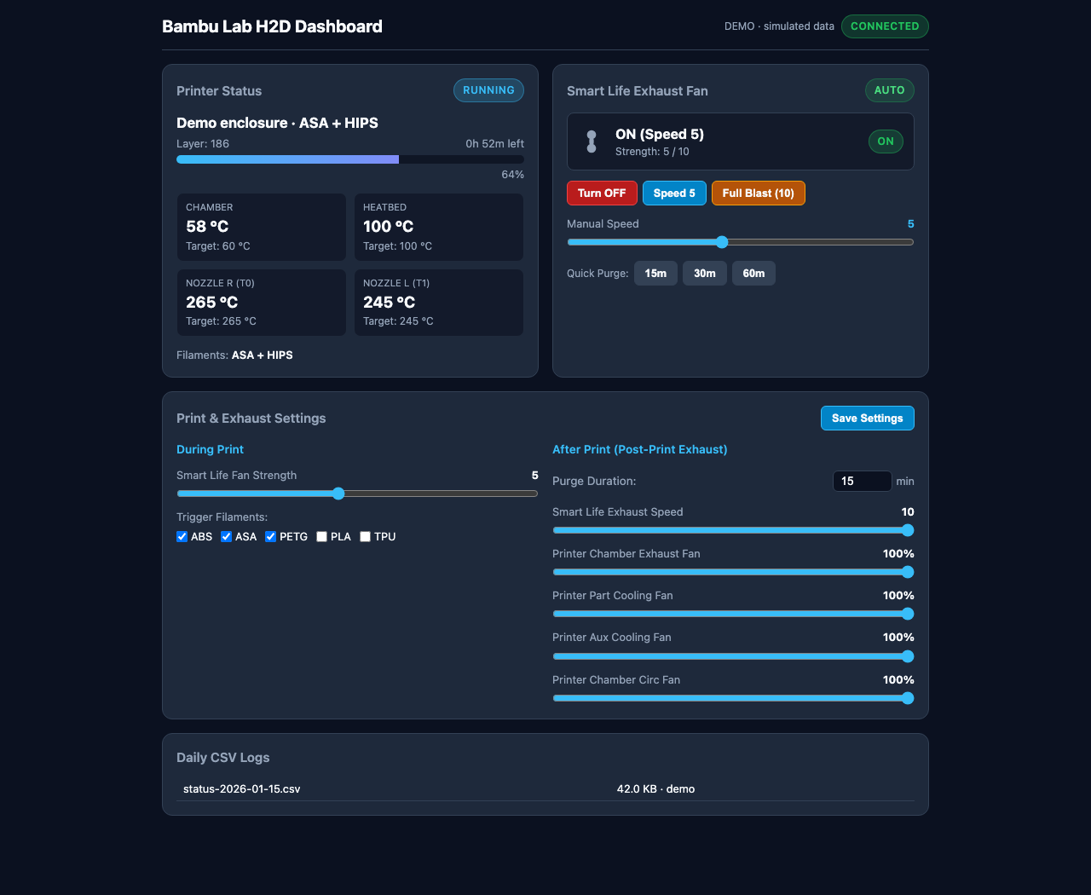
Task: Click the RUNNING printer status badge
Action: 488,90
